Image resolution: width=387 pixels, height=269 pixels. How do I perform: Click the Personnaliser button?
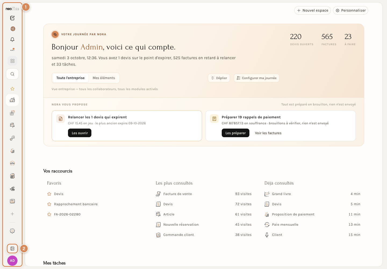[351, 10]
